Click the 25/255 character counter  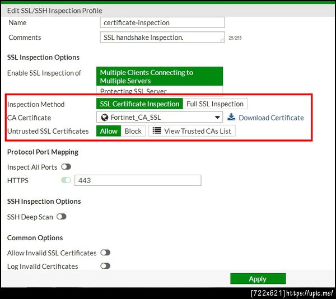click(x=235, y=38)
